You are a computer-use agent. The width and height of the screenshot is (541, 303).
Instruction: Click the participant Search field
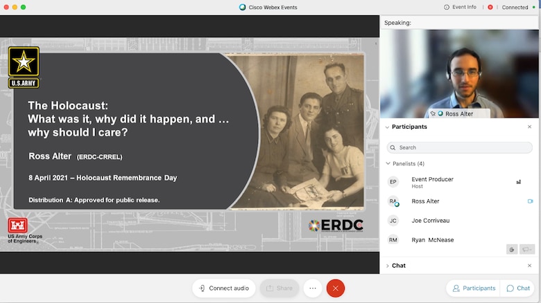pyautogui.click(x=460, y=147)
